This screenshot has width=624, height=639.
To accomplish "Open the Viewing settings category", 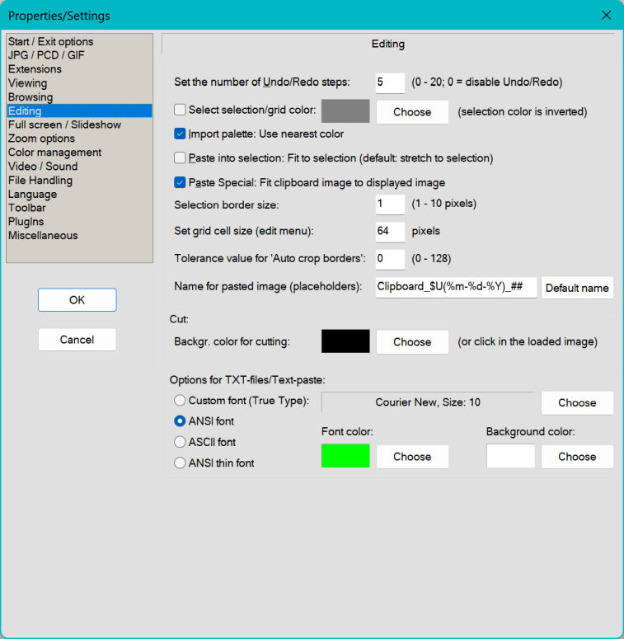I will tap(28, 83).
